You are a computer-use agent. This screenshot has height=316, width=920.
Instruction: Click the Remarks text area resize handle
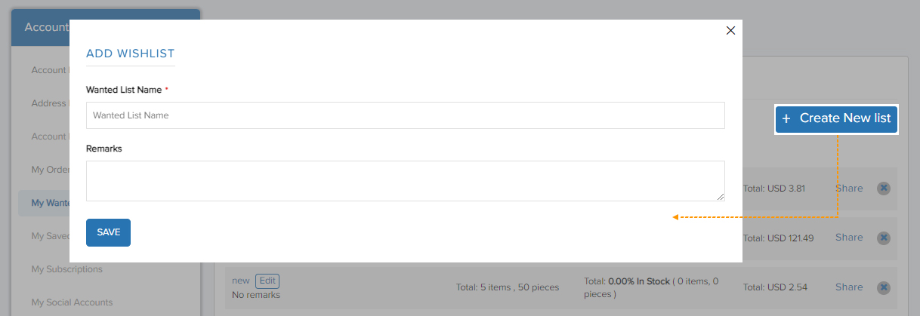pyautogui.click(x=720, y=196)
